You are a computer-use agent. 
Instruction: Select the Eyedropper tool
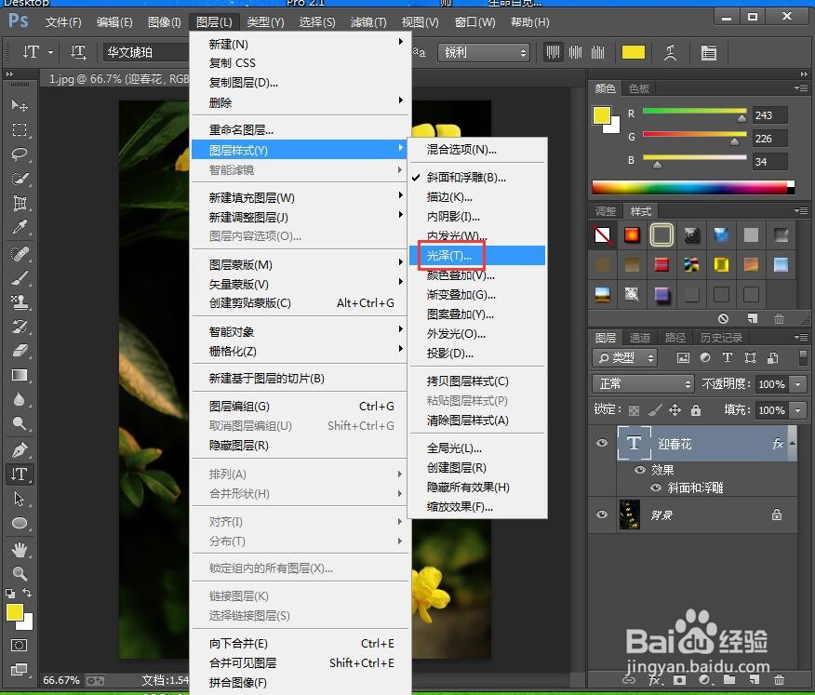pyautogui.click(x=20, y=227)
